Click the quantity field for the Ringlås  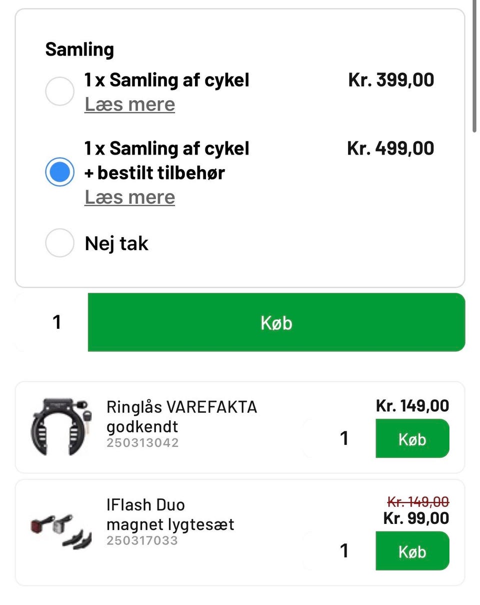pyautogui.click(x=343, y=438)
